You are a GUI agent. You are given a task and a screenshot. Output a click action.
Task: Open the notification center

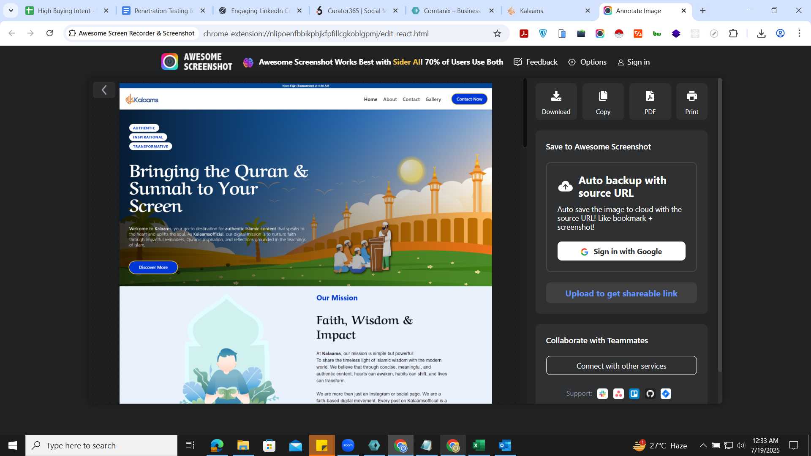click(x=794, y=445)
